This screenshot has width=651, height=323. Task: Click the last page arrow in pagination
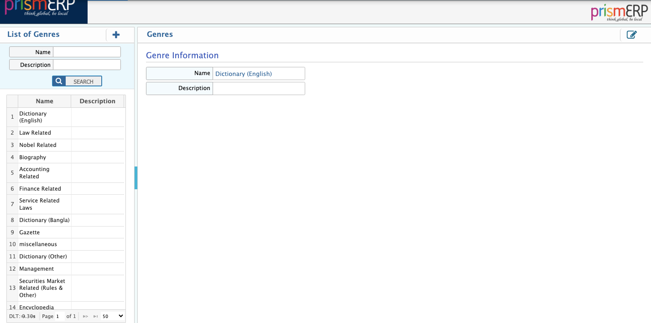95,316
